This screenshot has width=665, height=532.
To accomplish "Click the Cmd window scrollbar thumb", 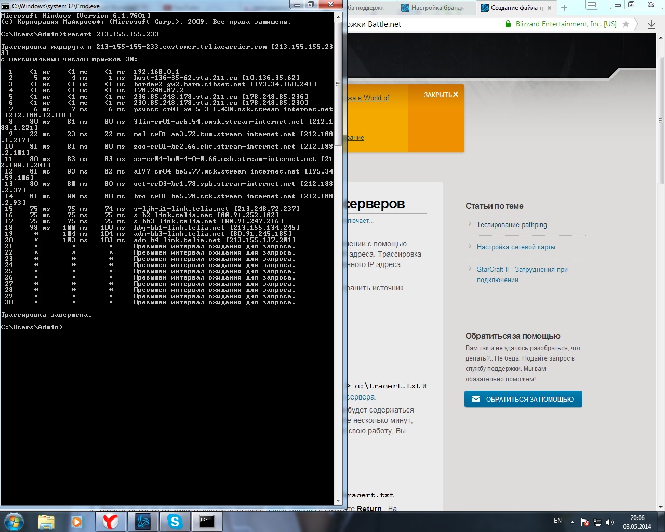I will coord(338,83).
